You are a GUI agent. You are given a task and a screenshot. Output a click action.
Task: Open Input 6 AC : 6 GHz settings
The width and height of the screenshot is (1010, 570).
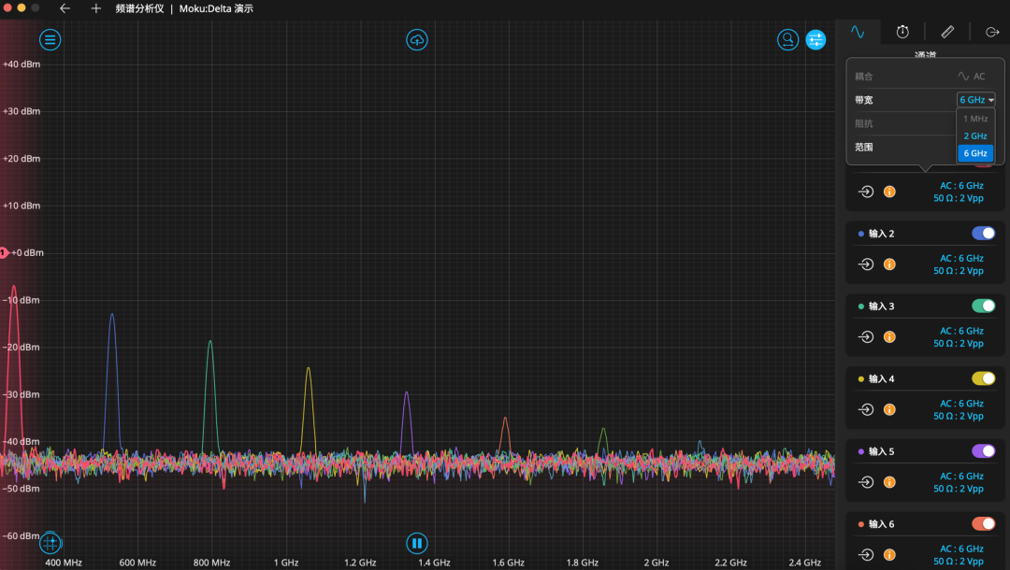tap(959, 554)
